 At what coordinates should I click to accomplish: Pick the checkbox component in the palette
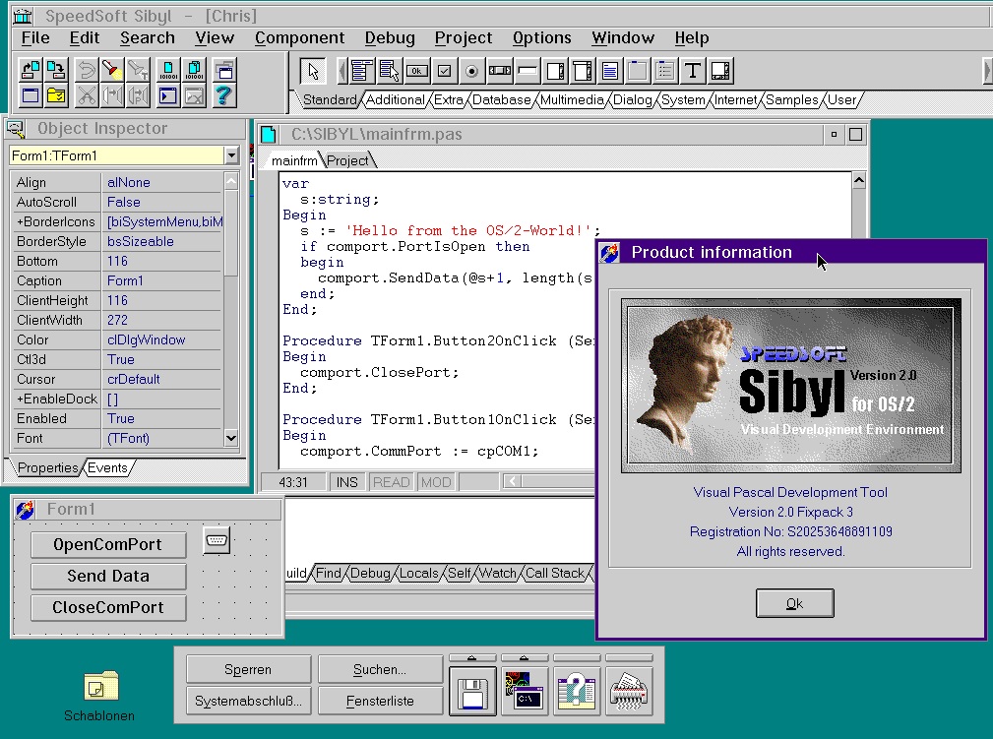click(445, 71)
